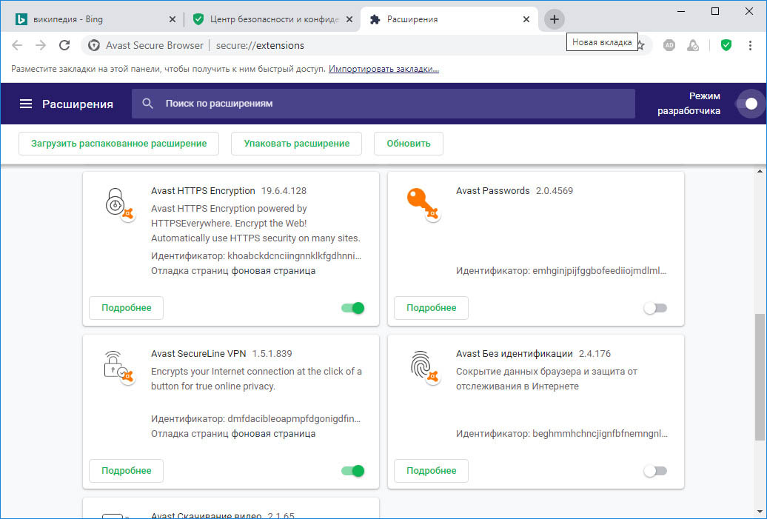Click the Avast Скачивание видео card title
Image resolution: width=767 pixels, height=519 pixels.
pos(206,515)
